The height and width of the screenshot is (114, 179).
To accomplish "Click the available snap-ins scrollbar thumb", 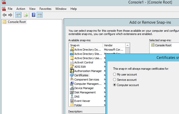I will click(127, 51).
